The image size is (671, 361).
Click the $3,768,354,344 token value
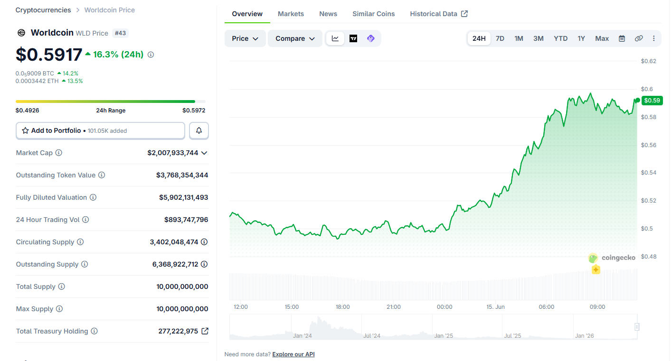point(182,175)
